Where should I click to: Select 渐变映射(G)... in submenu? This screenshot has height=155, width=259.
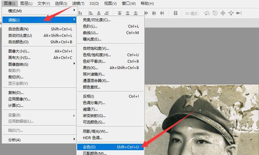click(x=110, y=116)
